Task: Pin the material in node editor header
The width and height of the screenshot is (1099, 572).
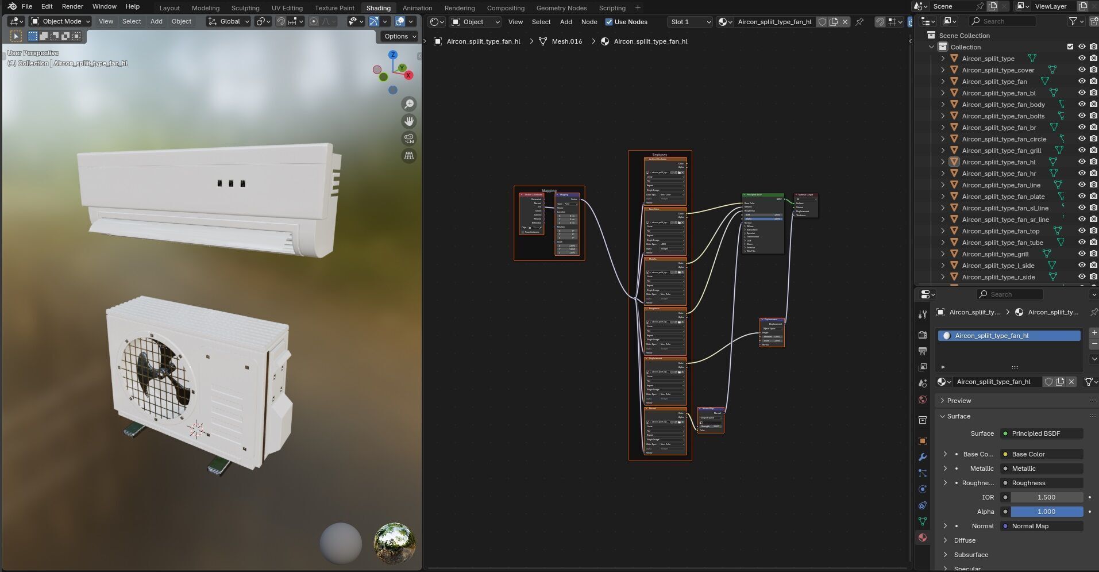Action: click(859, 22)
